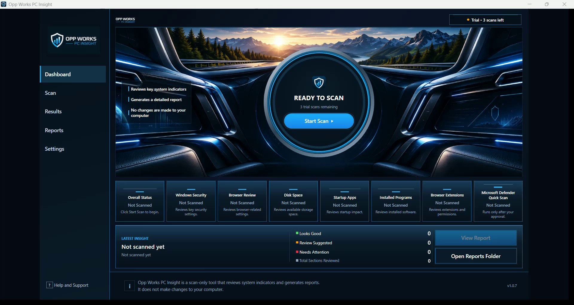This screenshot has width=574, height=305.
Task: Minimize the Opp Works window
Action: (529, 4)
